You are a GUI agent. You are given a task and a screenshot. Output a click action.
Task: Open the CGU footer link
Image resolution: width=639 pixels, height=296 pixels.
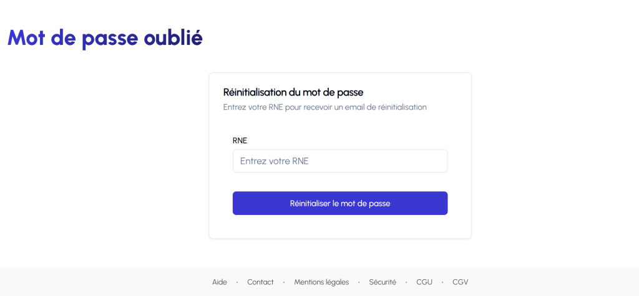point(424,282)
